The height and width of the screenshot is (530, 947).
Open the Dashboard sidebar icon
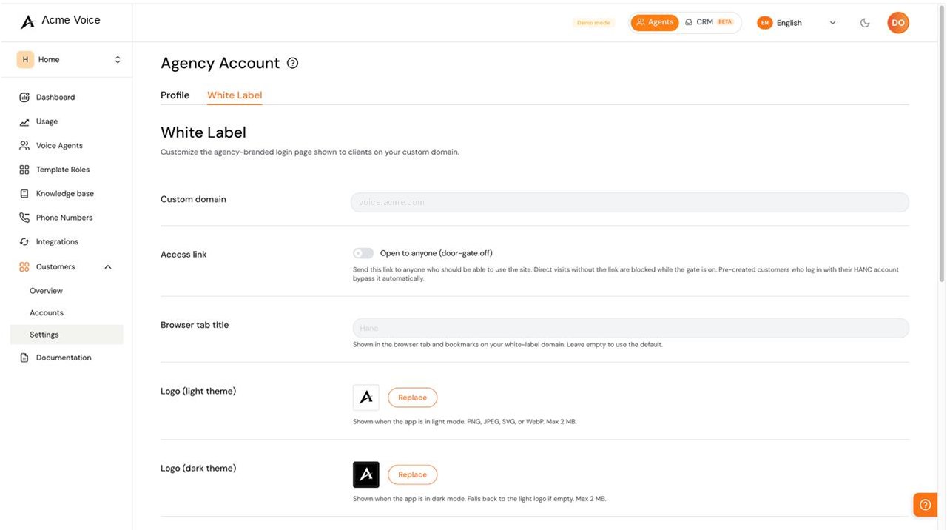pos(24,97)
